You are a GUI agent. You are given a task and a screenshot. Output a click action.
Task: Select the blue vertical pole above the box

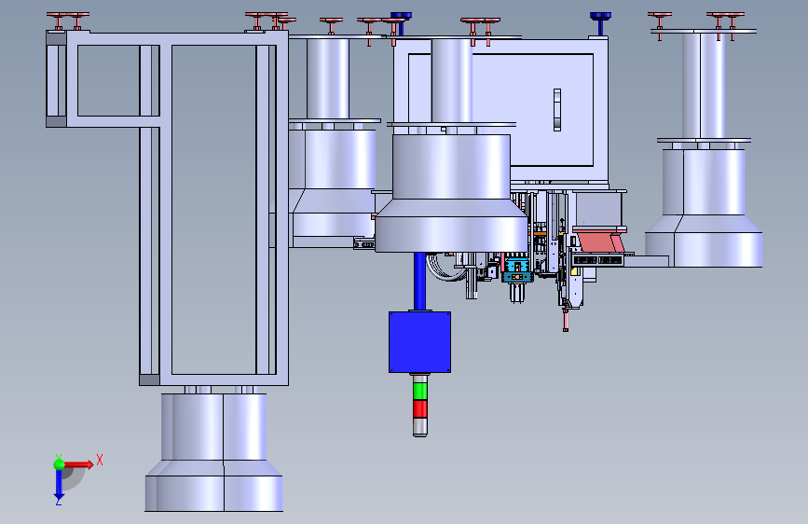point(420,281)
